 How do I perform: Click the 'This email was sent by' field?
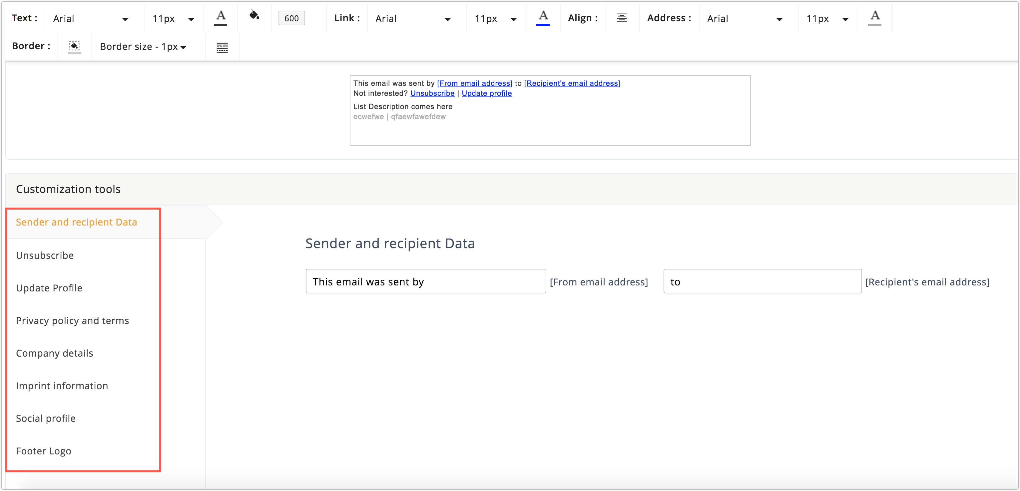tap(425, 281)
